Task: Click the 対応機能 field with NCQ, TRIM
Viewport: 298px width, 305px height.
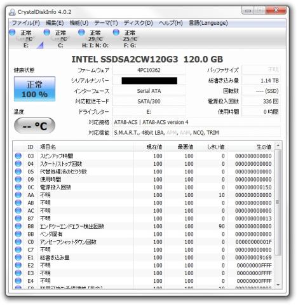Action: (196, 133)
